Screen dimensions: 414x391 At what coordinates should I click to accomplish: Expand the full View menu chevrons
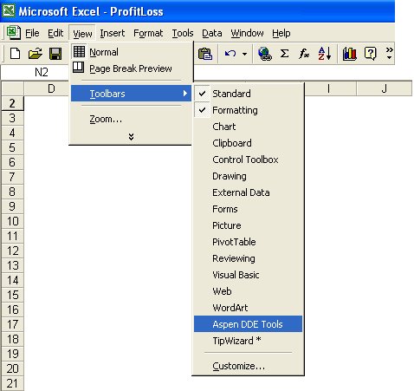coord(131,137)
